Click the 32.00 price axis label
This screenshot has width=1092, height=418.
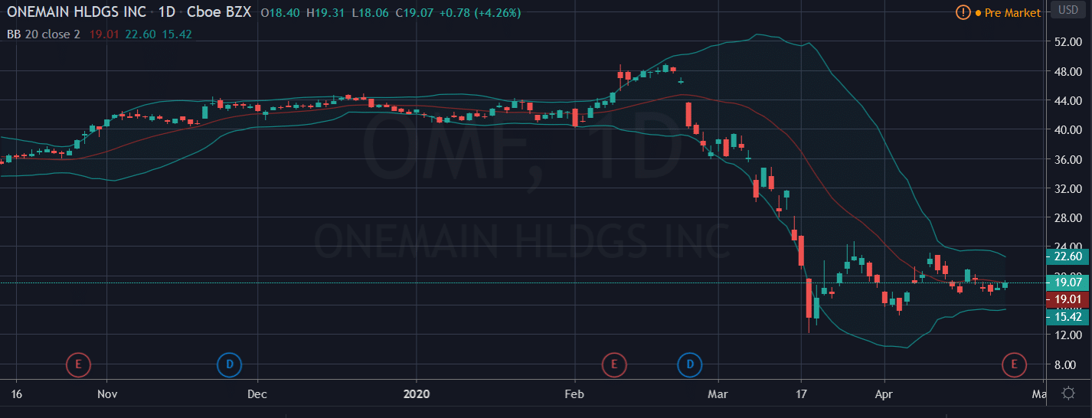(x=1067, y=189)
